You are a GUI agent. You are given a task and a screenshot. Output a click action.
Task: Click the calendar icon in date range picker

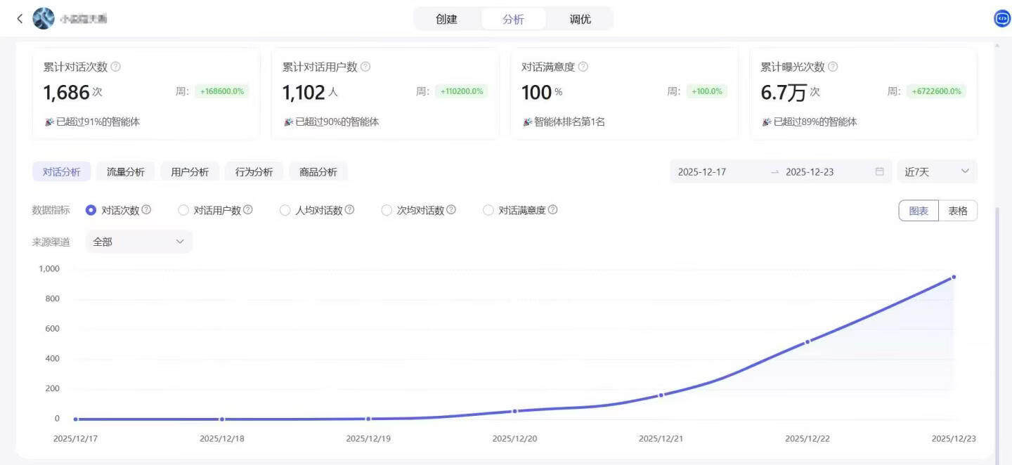(879, 171)
